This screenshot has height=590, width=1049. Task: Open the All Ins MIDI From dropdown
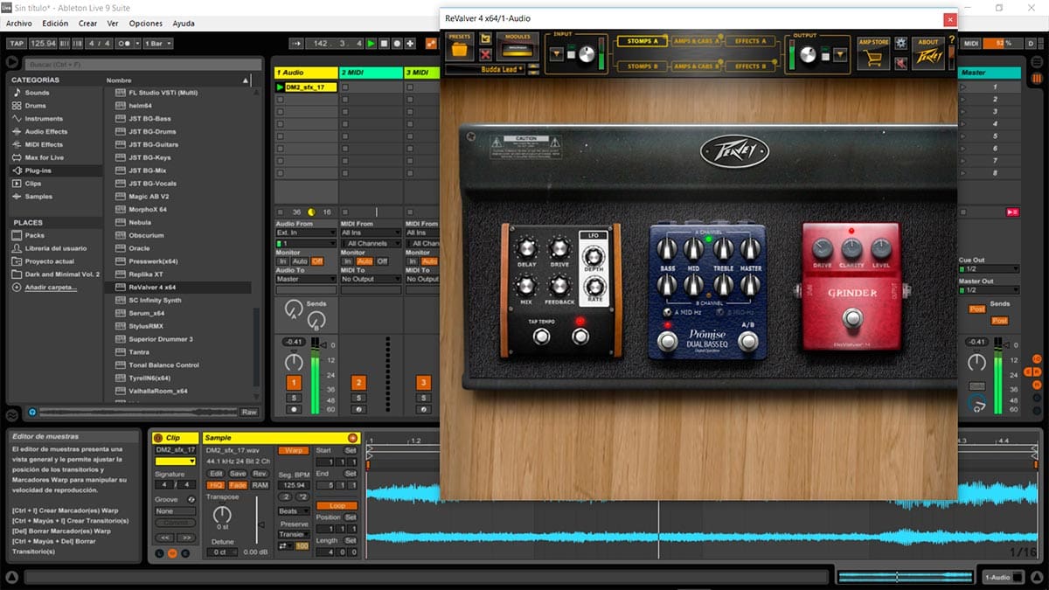pos(371,233)
